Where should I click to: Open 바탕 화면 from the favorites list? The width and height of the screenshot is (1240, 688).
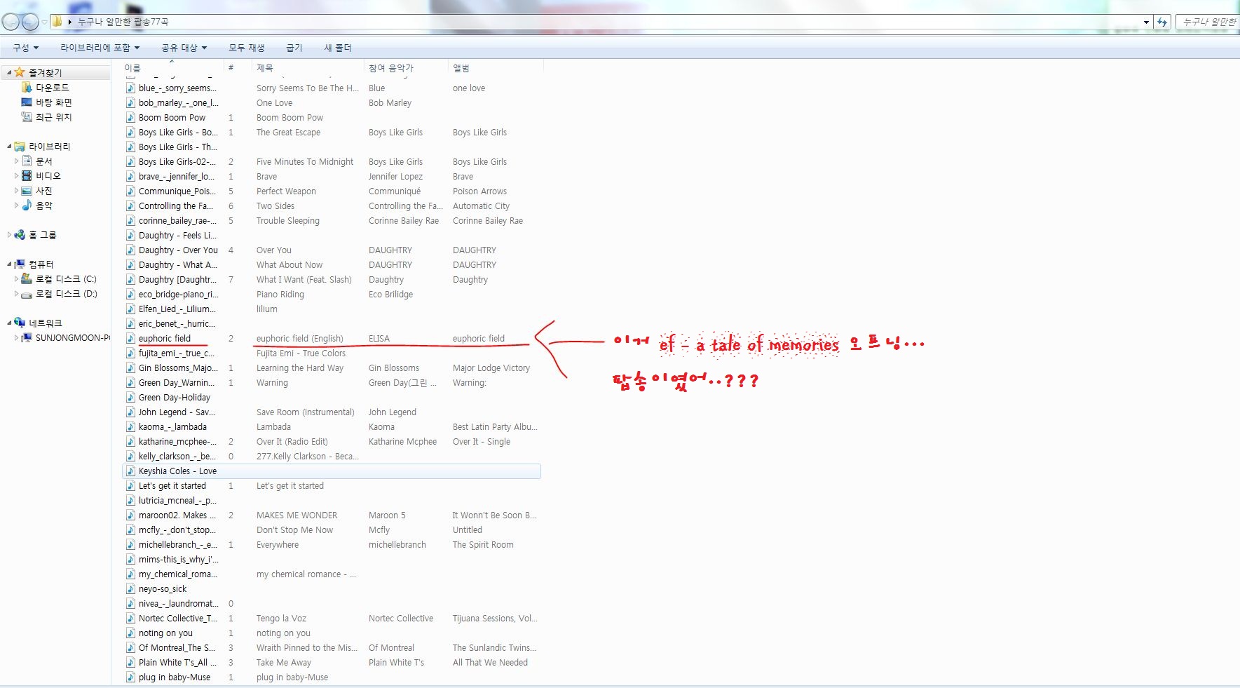point(53,102)
